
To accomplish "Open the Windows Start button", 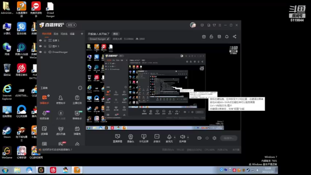I will point(5,170).
